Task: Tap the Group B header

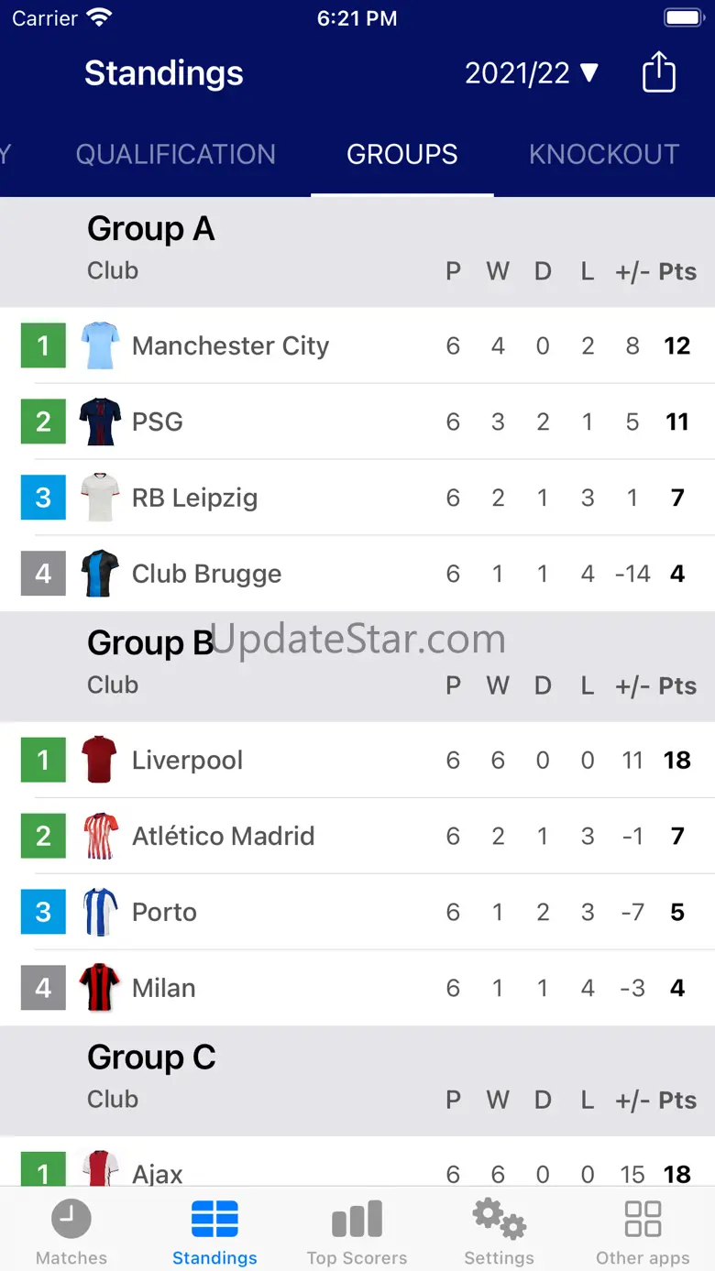Action: coord(150,643)
